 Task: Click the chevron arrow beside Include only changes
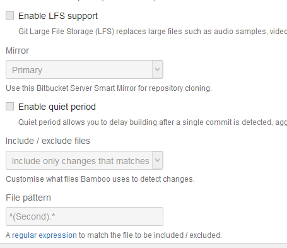158,160
